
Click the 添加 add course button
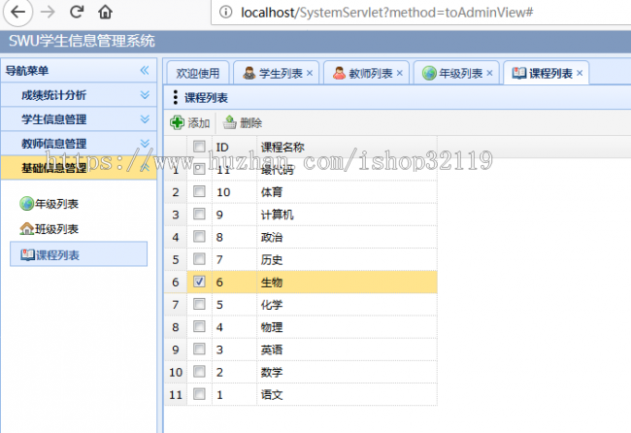(190, 122)
